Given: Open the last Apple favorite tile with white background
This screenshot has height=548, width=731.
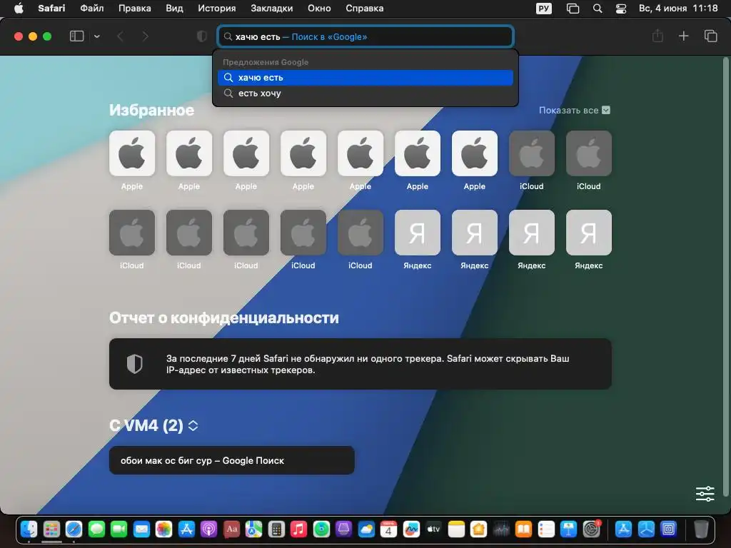Looking at the screenshot, I should [x=475, y=153].
